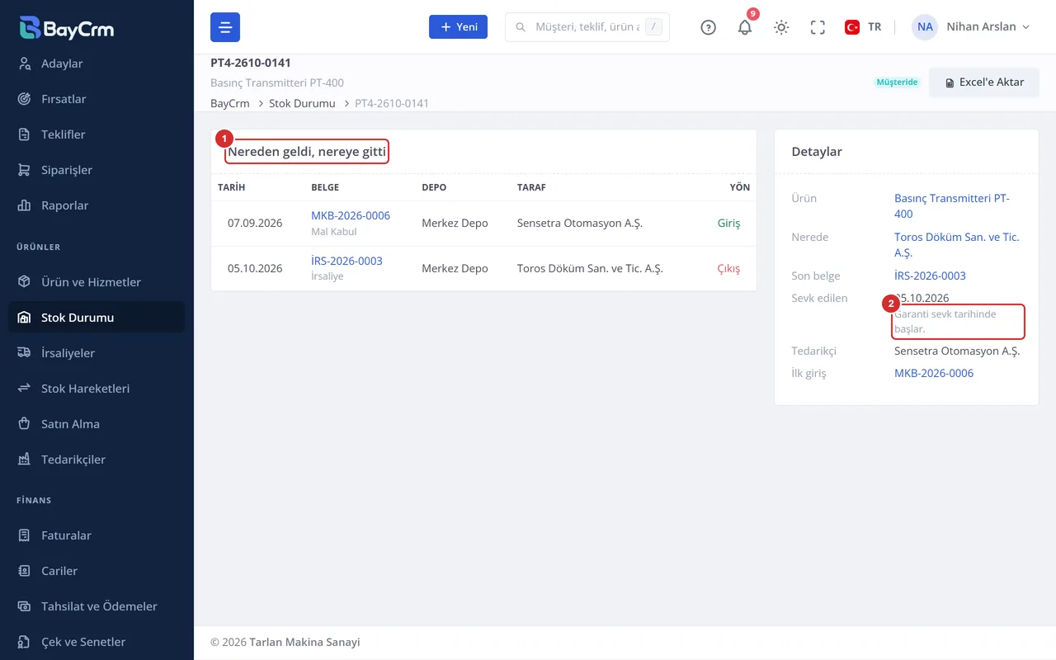Image resolution: width=1056 pixels, height=660 pixels.
Task: Open the Basınç Transmitteri PT-400 product link in Detaylar
Action: pos(952,206)
